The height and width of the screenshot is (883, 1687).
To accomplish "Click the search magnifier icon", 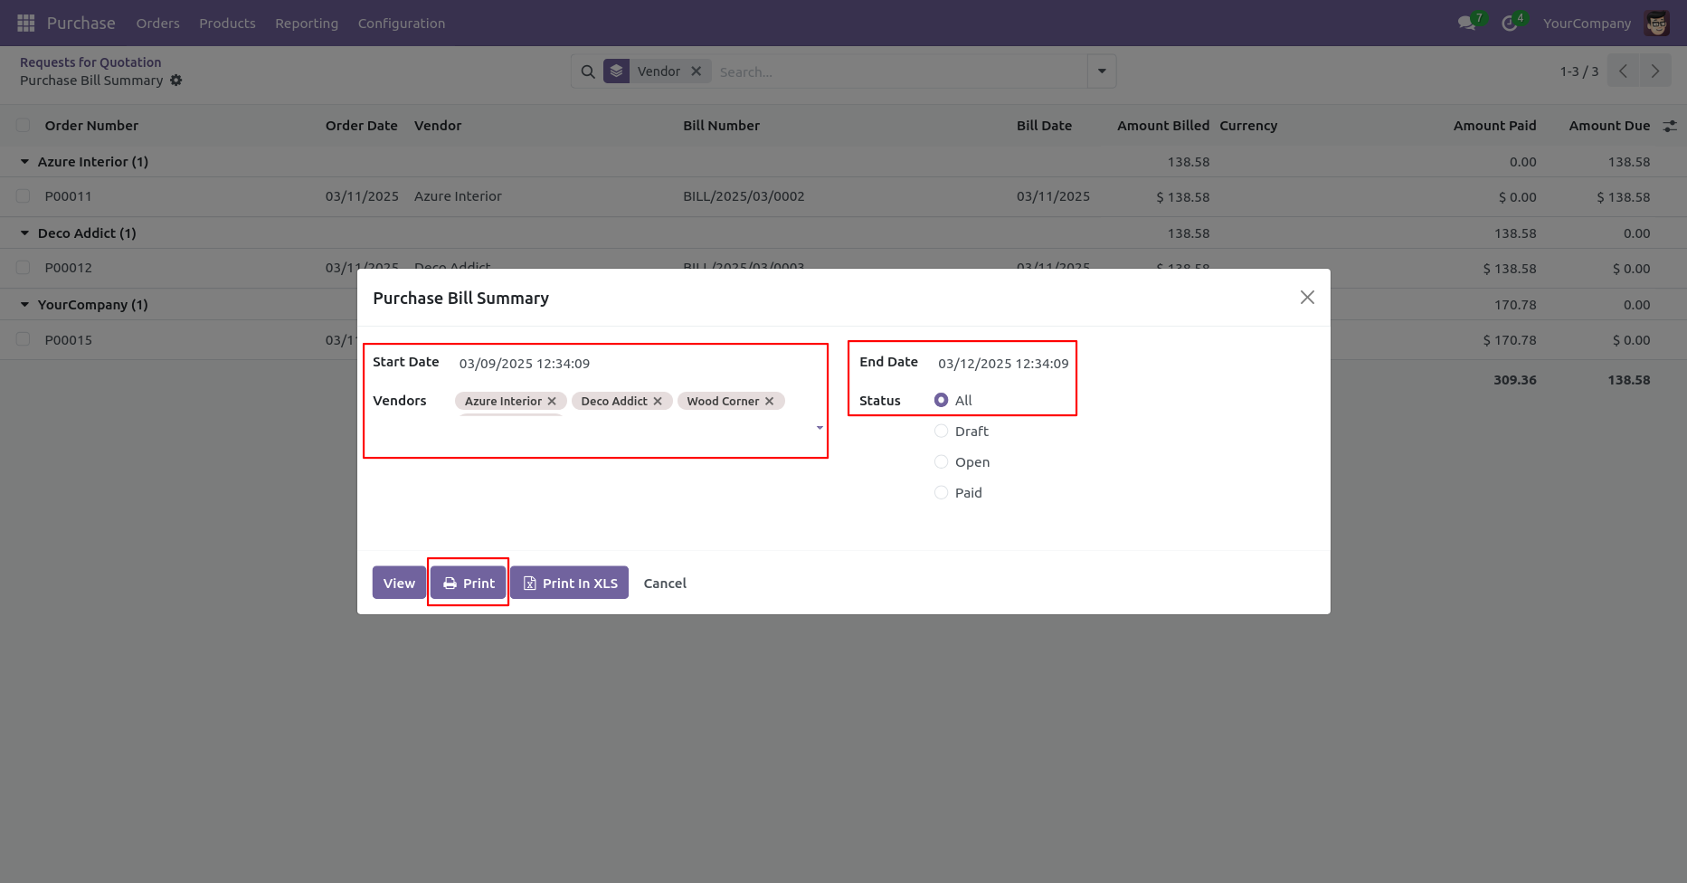I will 588,71.
